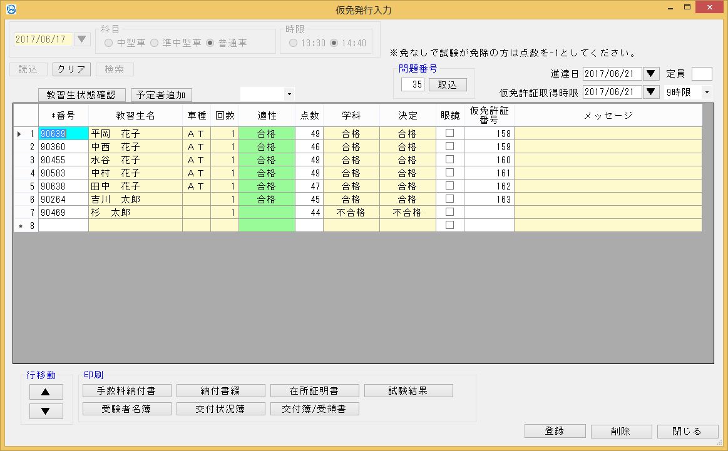Select the 点数 cell for 中西 花子
Screen dimensions: 728x451
point(309,147)
